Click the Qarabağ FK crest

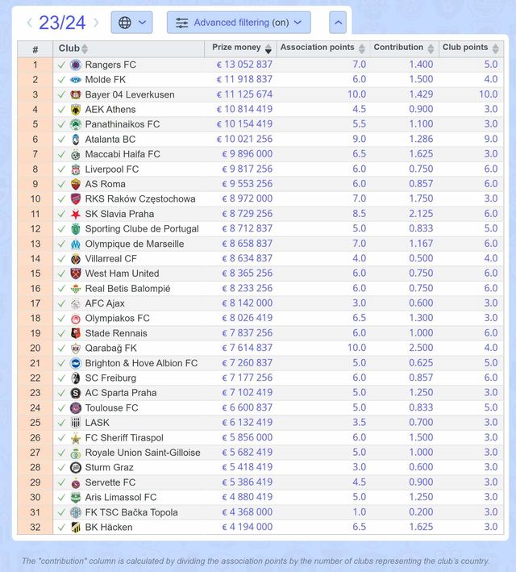tap(76, 349)
